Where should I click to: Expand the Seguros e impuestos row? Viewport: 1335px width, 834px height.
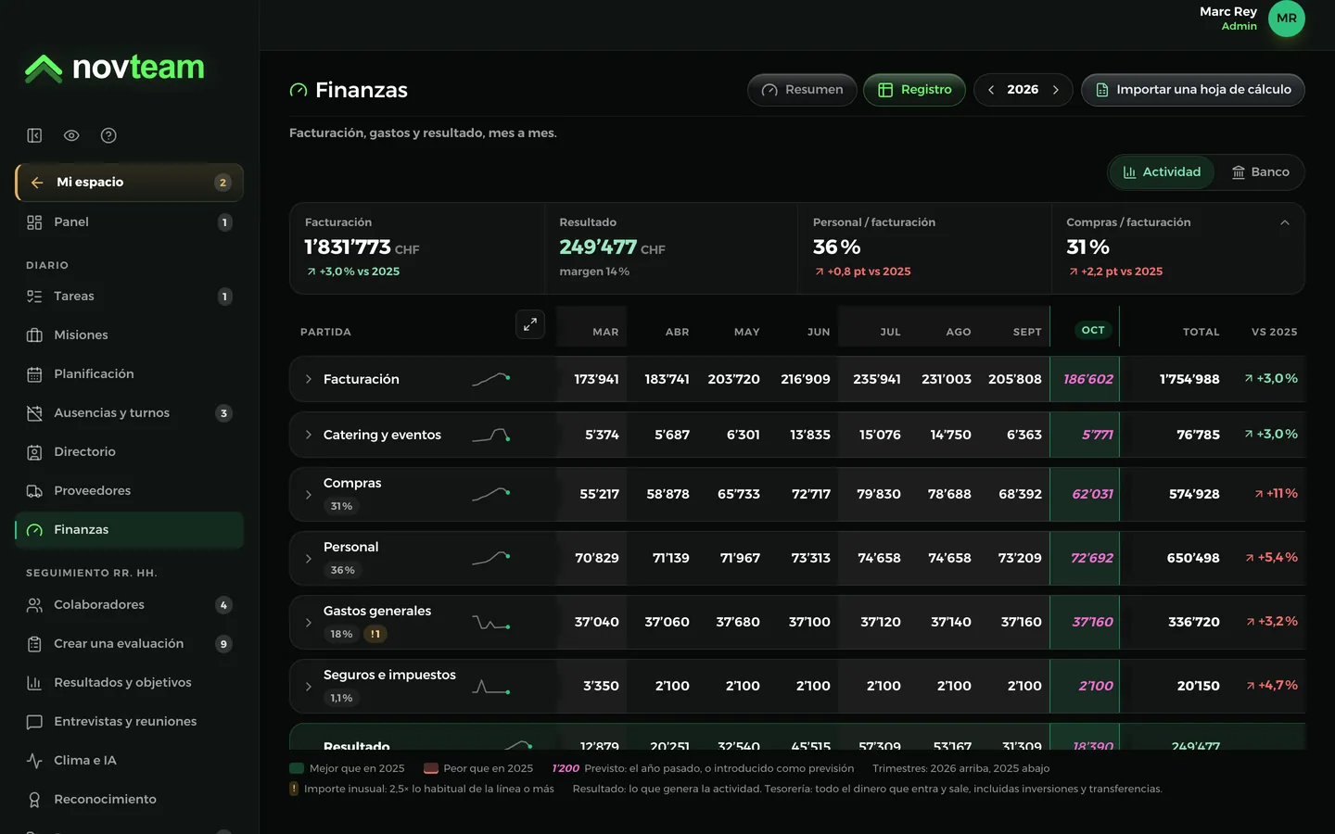tap(309, 687)
